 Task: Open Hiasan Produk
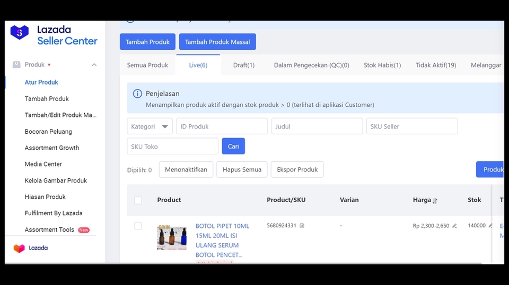tap(45, 197)
